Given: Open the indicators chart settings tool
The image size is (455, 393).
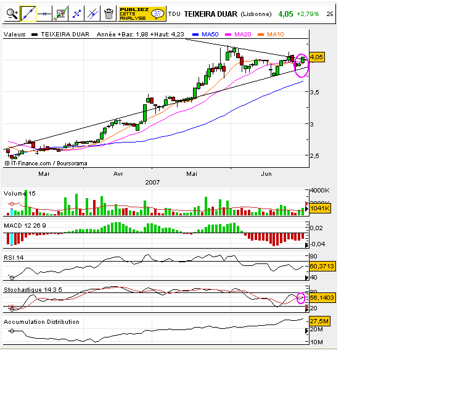Looking at the screenshot, I should [60, 14].
